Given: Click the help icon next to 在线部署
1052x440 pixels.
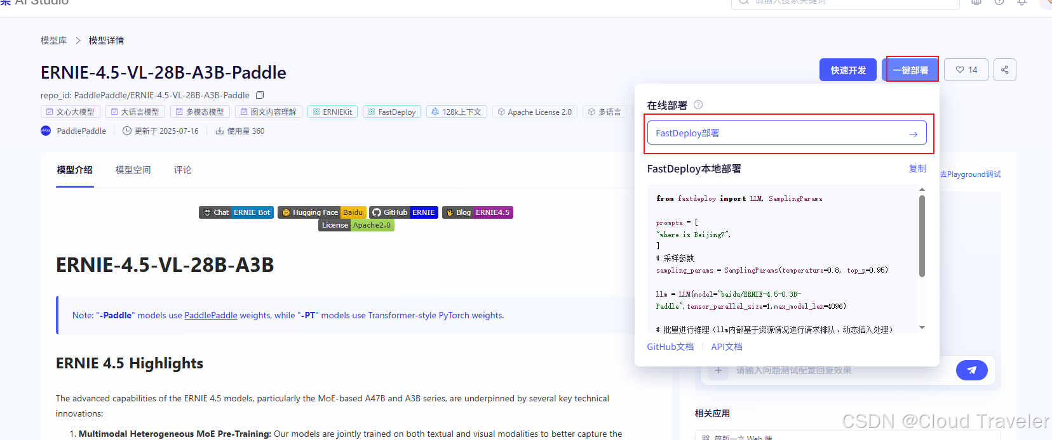Looking at the screenshot, I should coord(698,105).
